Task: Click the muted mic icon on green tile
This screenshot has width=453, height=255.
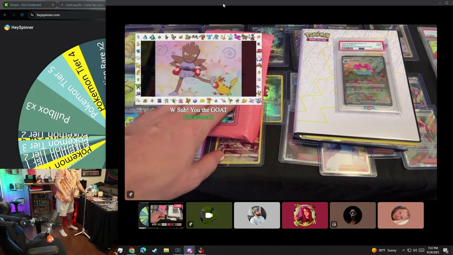Action: click(x=190, y=224)
